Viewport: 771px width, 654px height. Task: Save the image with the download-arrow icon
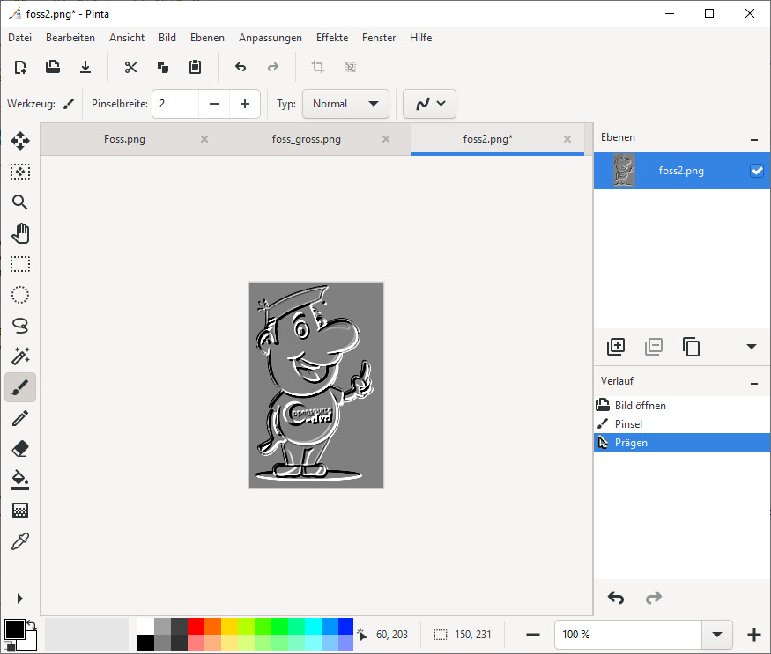[x=85, y=67]
